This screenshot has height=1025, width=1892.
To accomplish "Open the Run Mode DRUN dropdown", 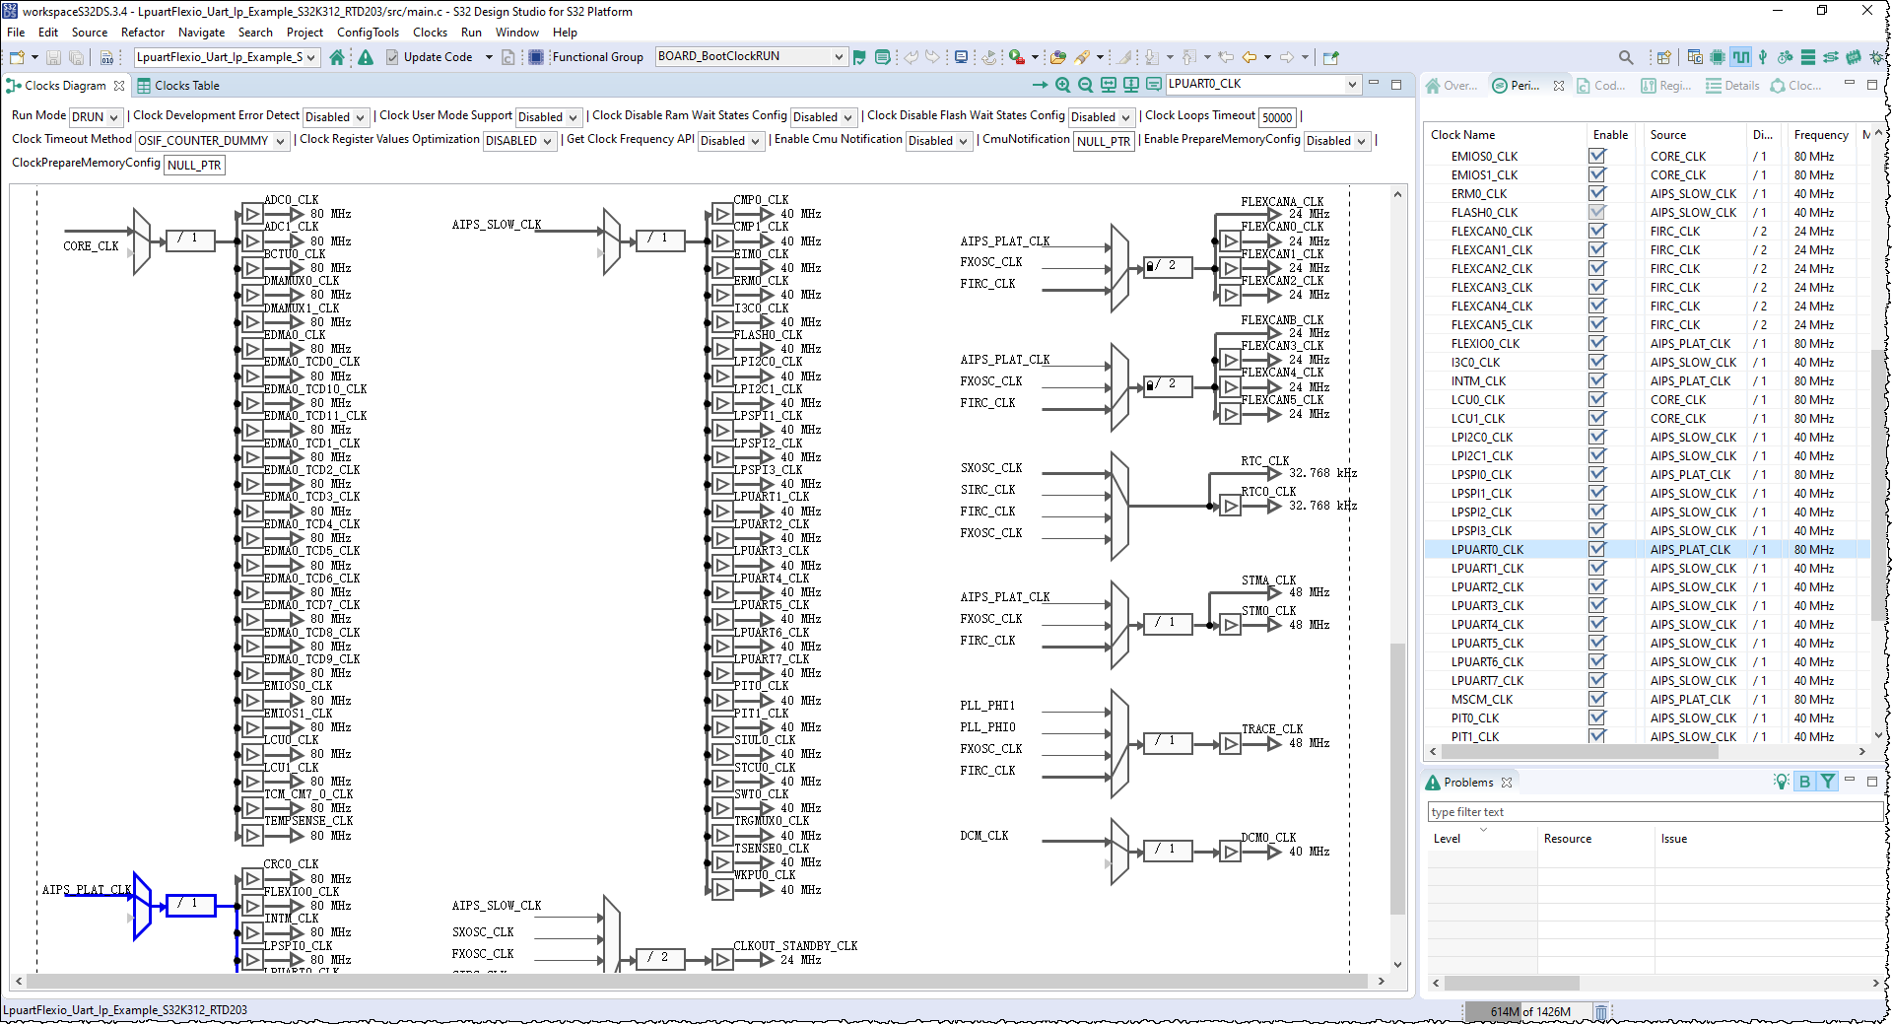I will click(96, 116).
